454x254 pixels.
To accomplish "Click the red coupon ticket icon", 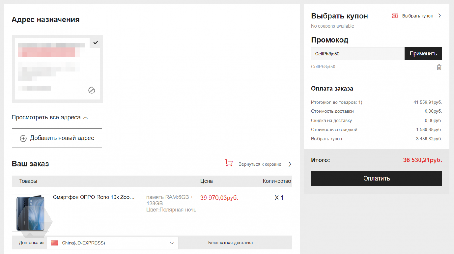I will coord(395,16).
